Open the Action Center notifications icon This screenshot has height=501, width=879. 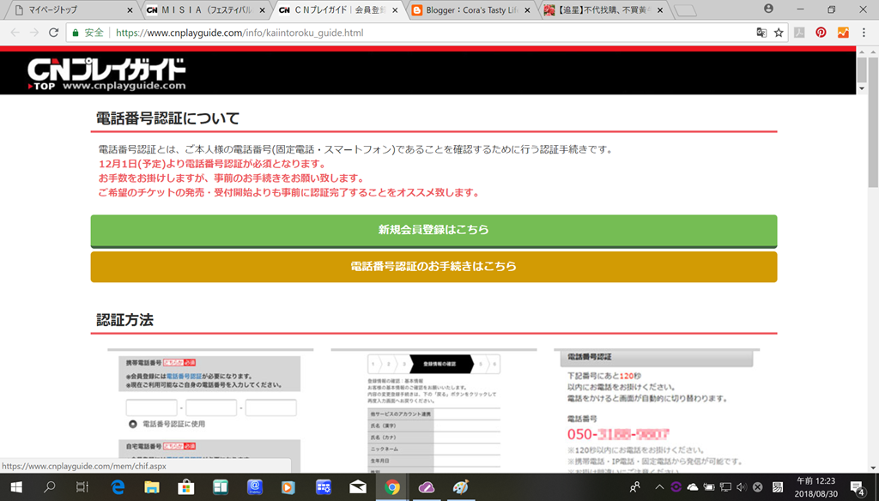click(858, 487)
